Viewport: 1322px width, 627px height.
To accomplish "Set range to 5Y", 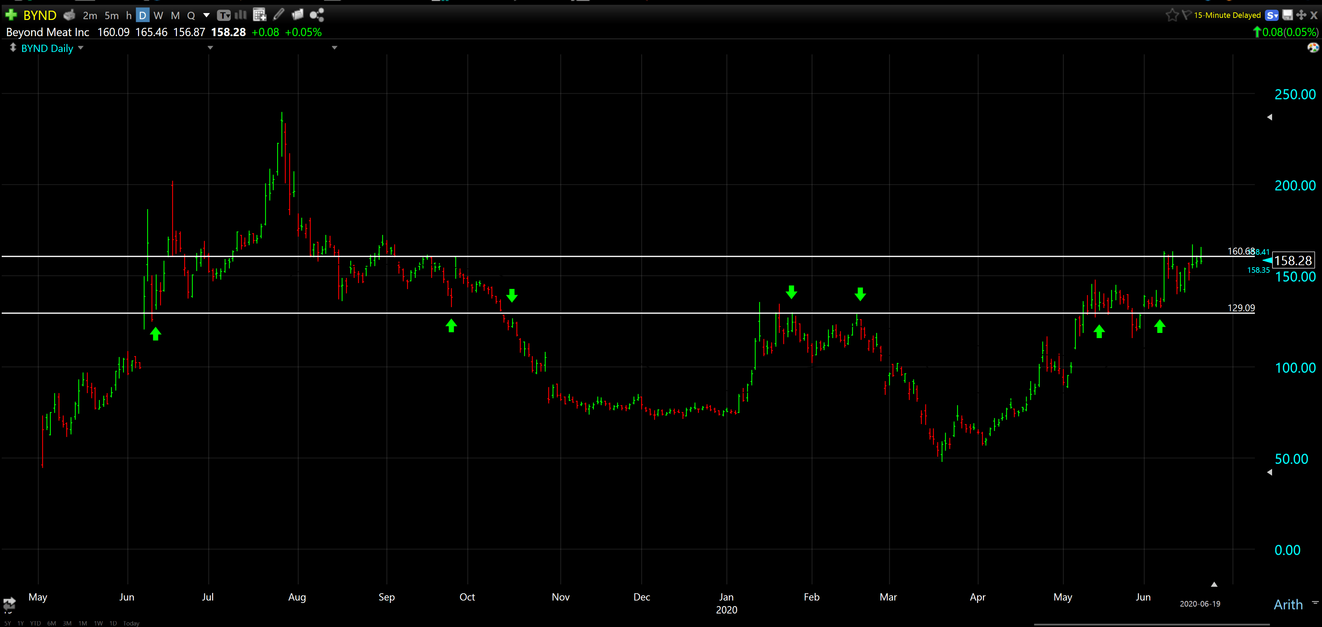I will pyautogui.click(x=7, y=624).
